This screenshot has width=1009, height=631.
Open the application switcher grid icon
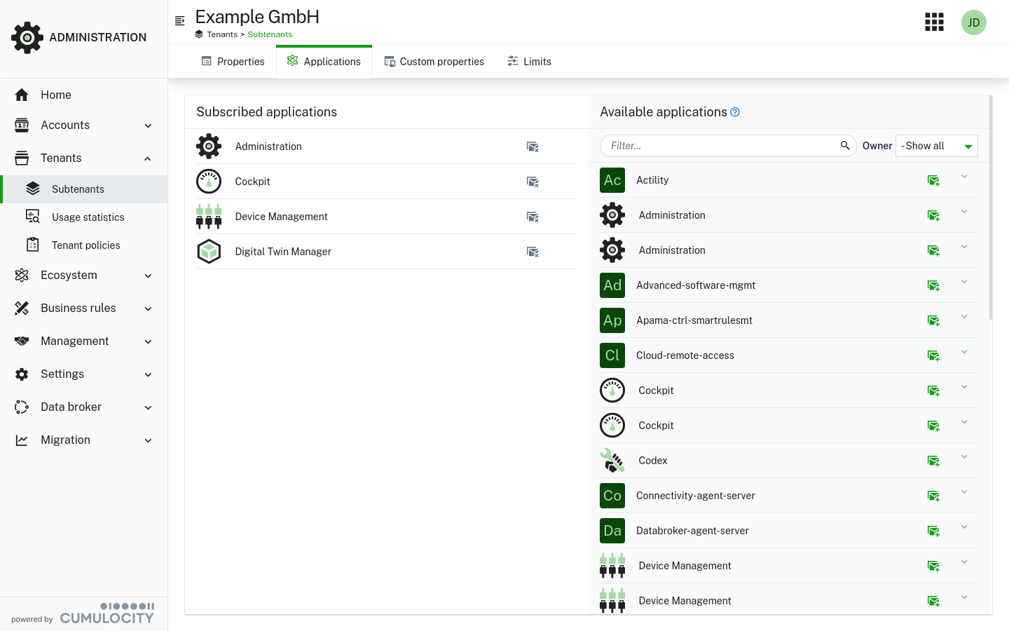click(x=934, y=22)
